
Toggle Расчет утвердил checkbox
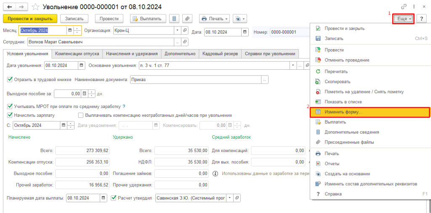tap(113, 197)
